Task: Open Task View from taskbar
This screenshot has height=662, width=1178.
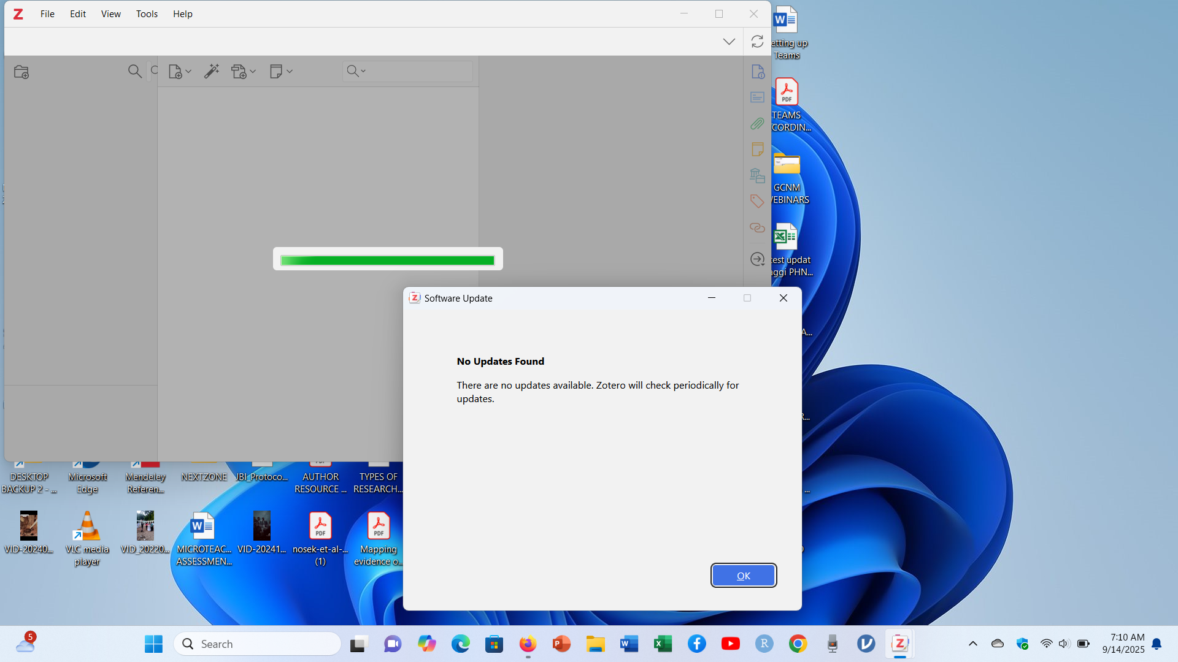Action: (358, 644)
